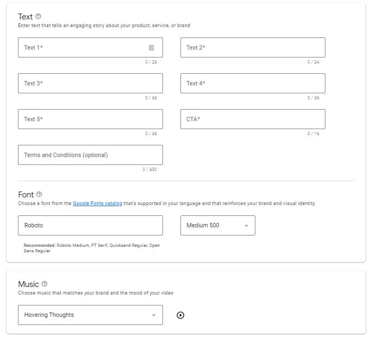
Task: Click the help icon beside Text heading
Action: click(38, 17)
